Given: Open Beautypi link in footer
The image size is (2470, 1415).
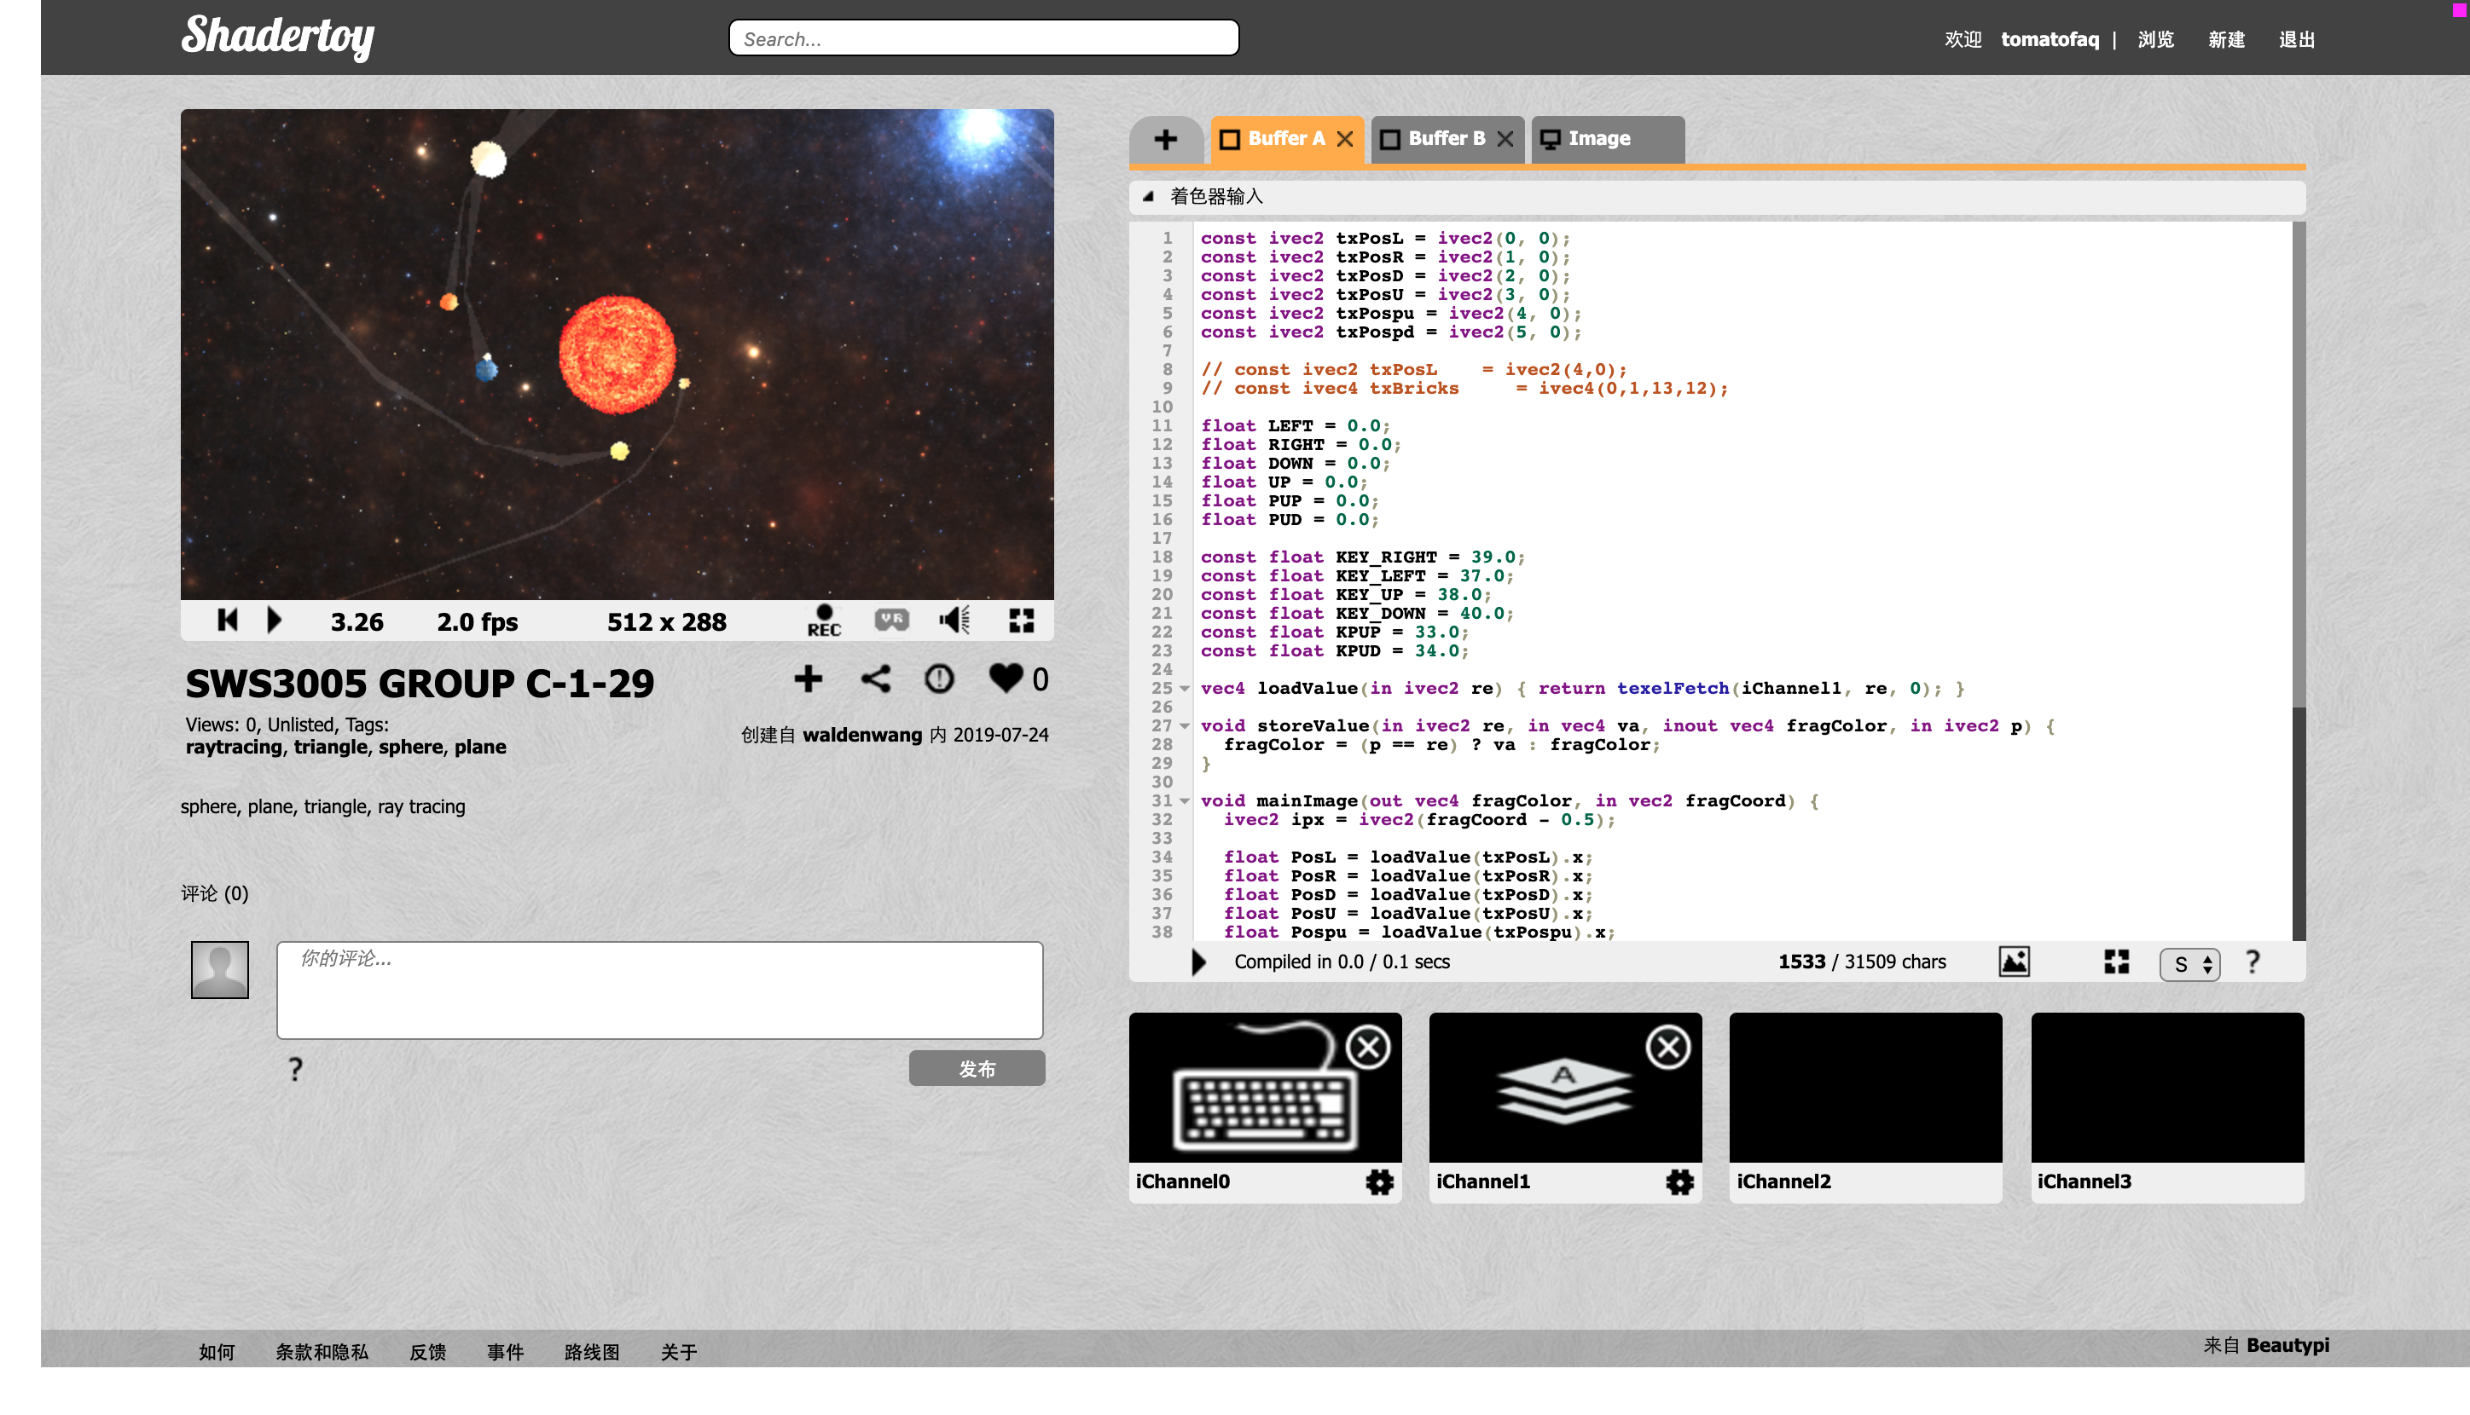Looking at the screenshot, I should click(x=2287, y=1346).
